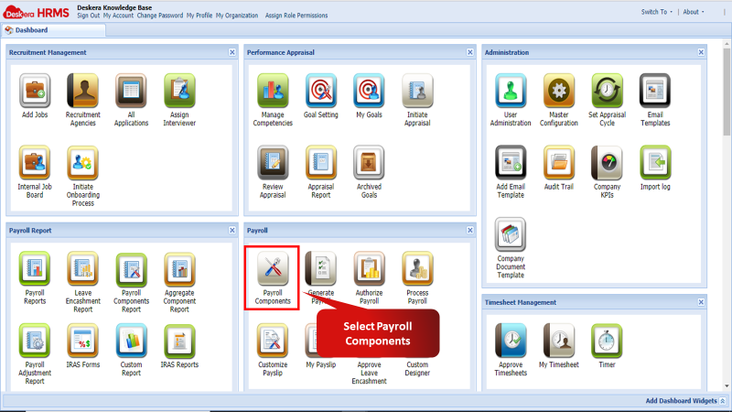Launch Initiate Onboarding Process
732x412 pixels.
(x=82, y=162)
